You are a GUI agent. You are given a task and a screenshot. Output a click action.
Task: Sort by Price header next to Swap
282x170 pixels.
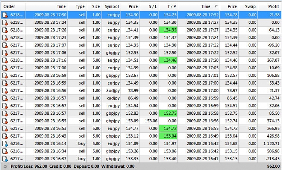coord(232,7)
